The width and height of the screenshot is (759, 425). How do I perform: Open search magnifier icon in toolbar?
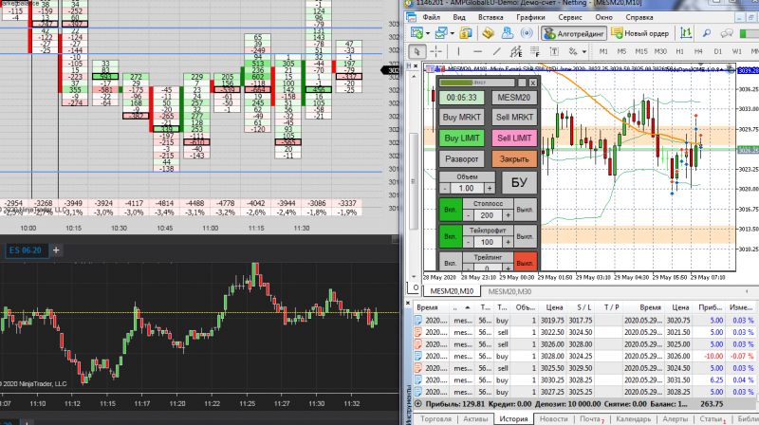pos(707,33)
